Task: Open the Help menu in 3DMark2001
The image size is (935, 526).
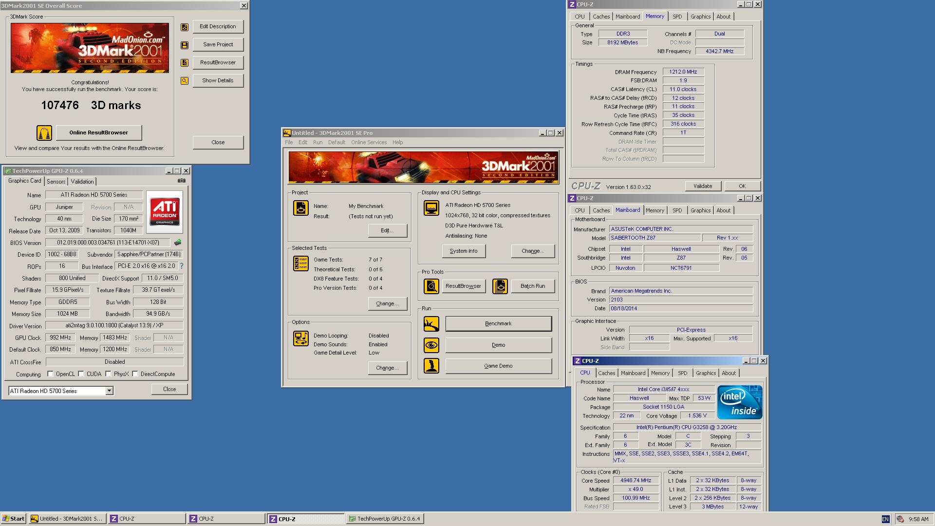Action: coord(397,142)
